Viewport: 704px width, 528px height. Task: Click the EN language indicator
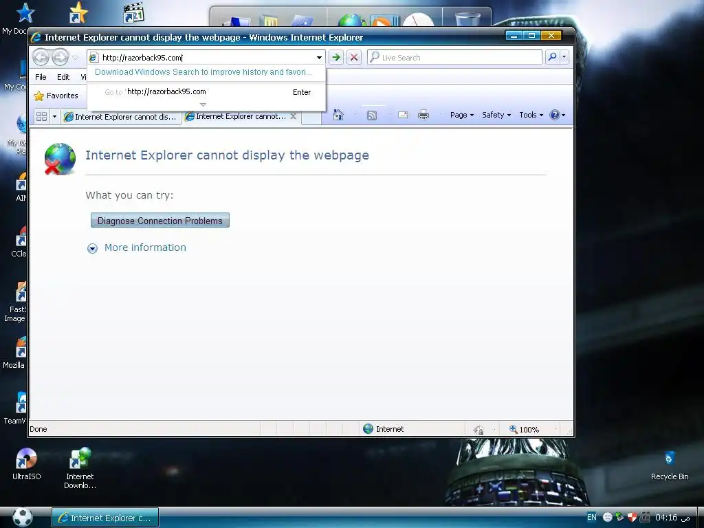coord(592,517)
